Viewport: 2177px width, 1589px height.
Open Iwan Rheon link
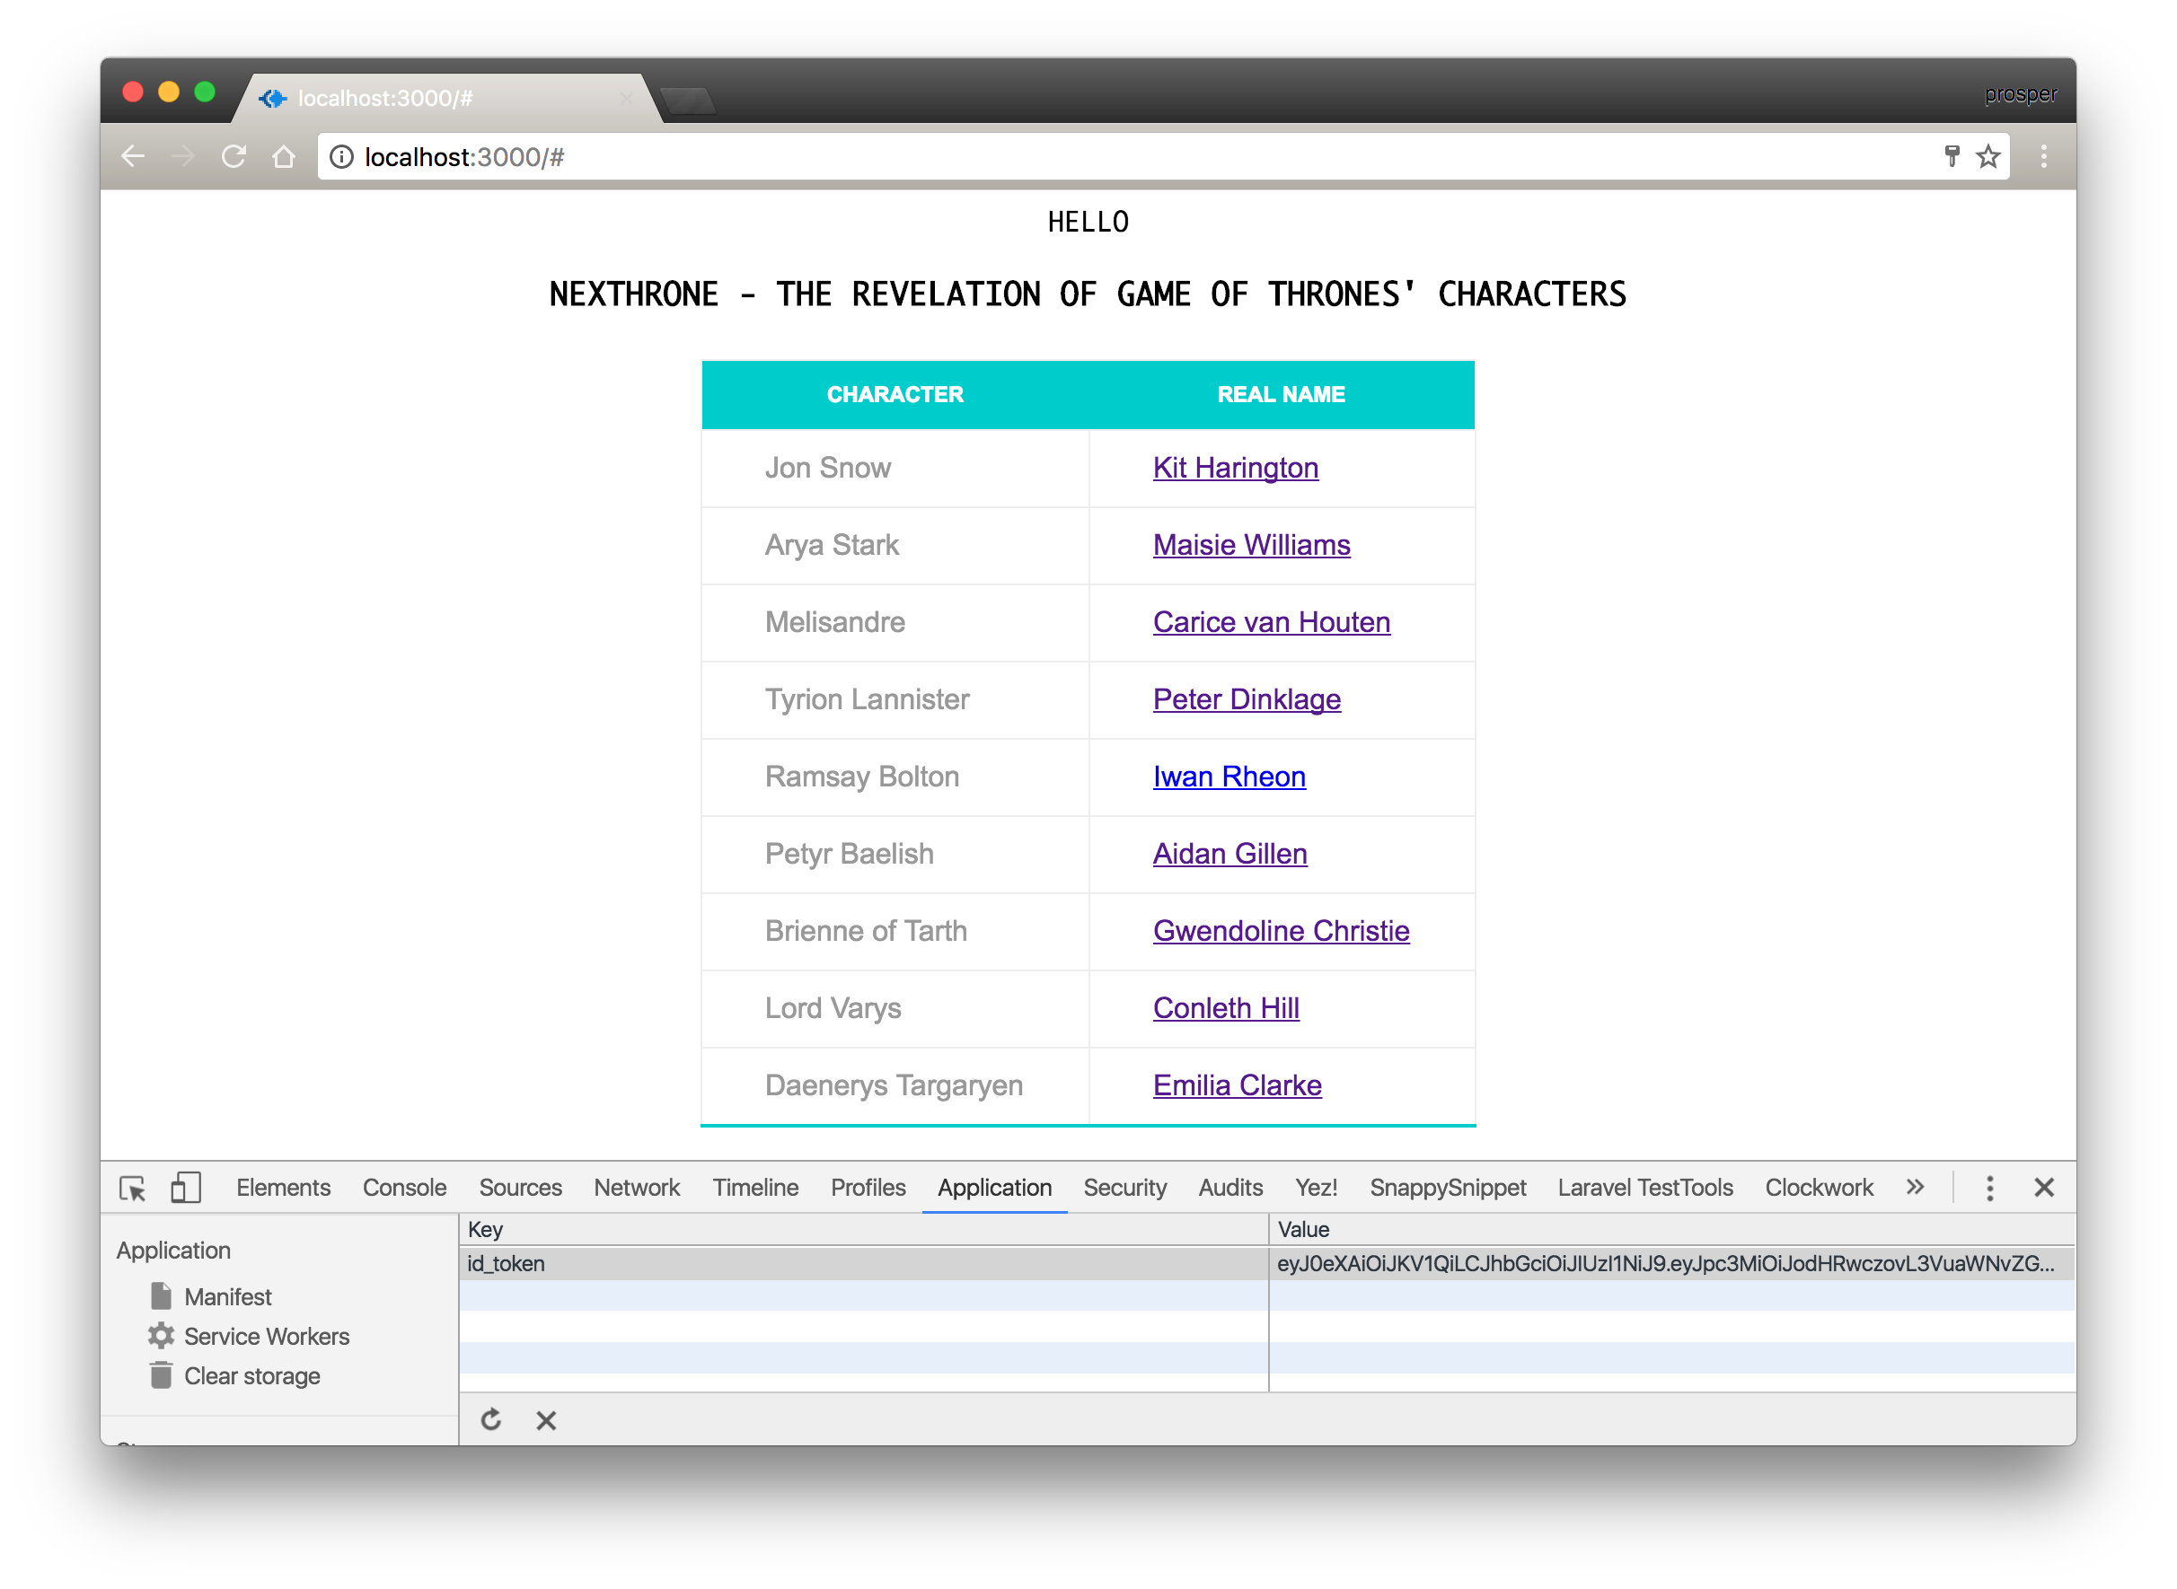coord(1229,777)
